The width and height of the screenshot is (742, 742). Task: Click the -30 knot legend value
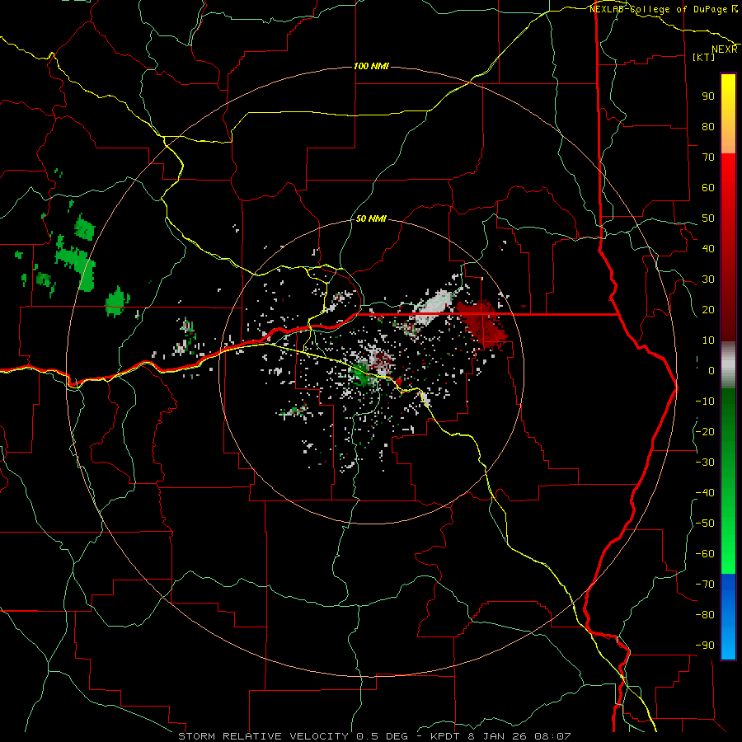[705, 463]
